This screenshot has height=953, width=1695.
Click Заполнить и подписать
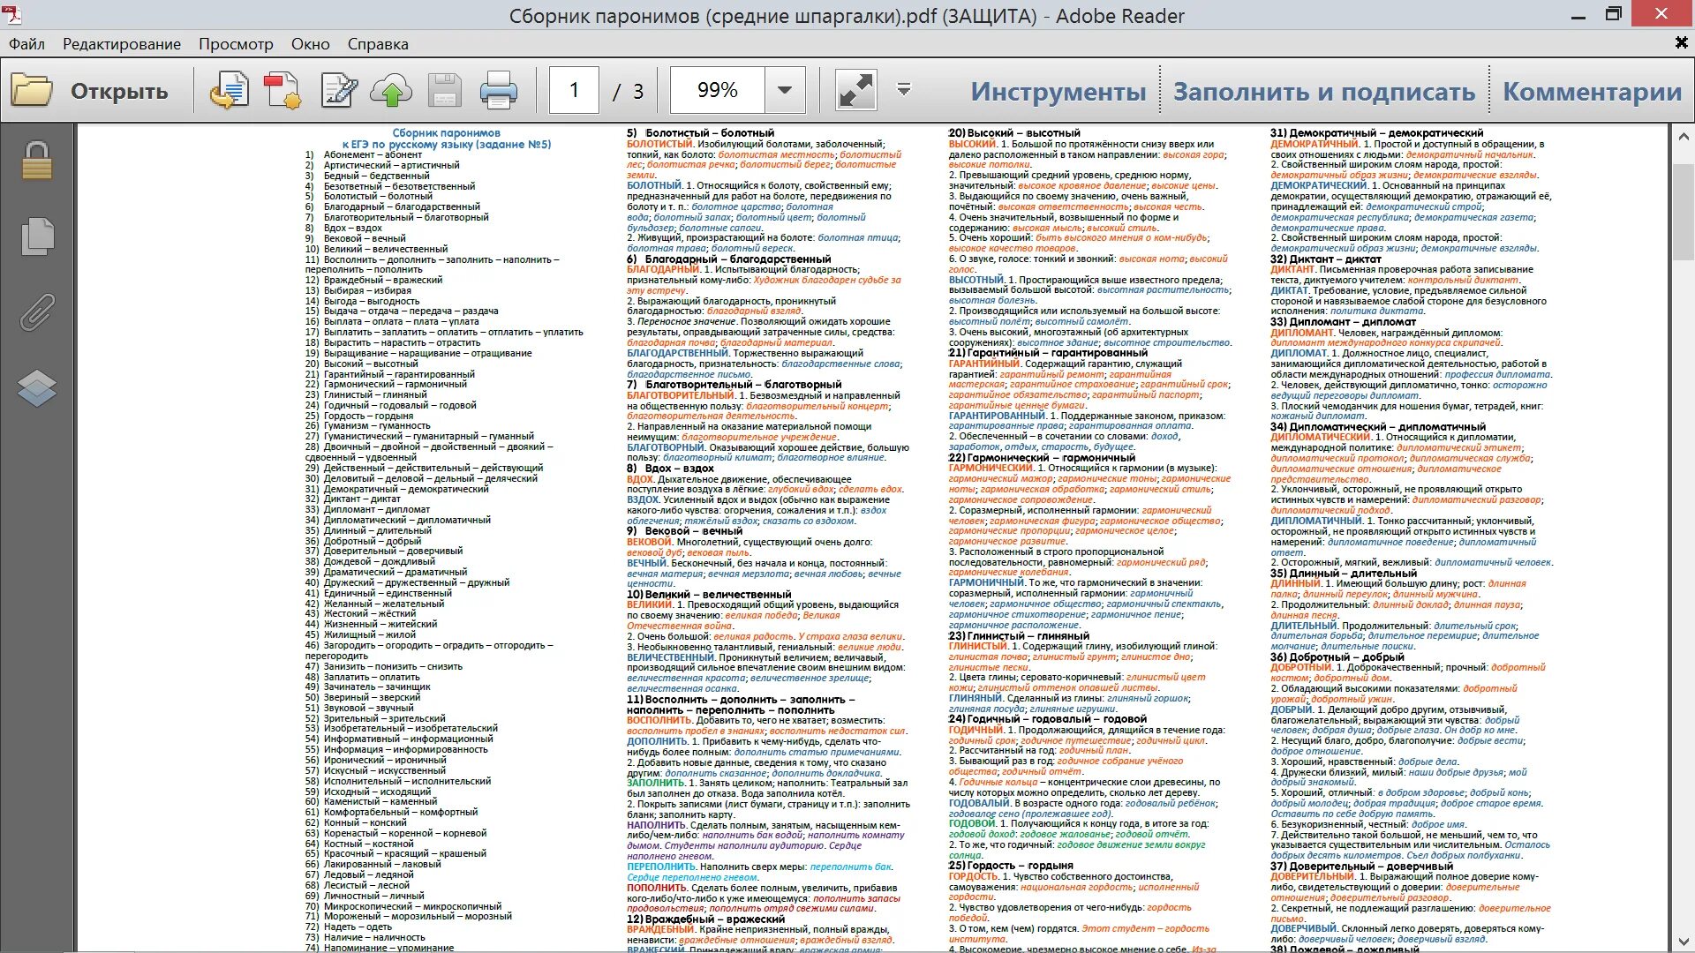[1323, 92]
